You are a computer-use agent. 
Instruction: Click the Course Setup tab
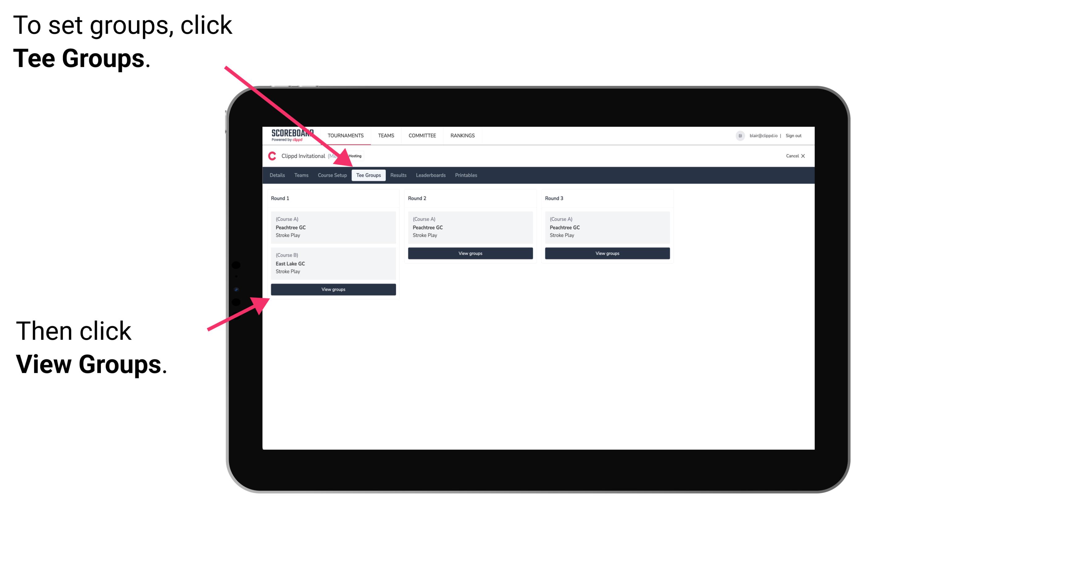[332, 175]
